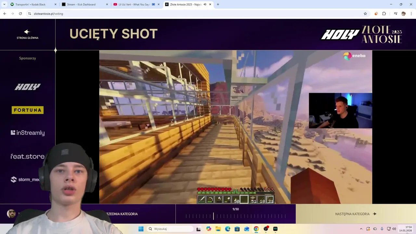Show hidden system tray icons
The width and height of the screenshot is (416, 234).
point(361,229)
